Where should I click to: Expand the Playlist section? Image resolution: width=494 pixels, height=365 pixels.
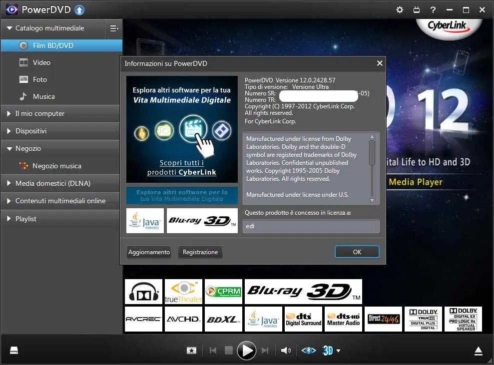coord(9,219)
